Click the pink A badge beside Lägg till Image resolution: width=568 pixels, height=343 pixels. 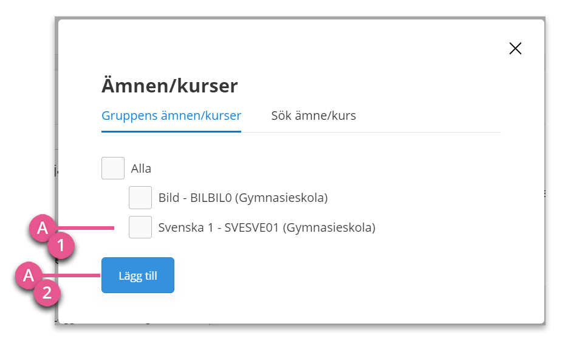(x=29, y=275)
